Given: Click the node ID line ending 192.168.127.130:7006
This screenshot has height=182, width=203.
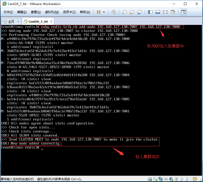Looking at the screenshot, I should [x=65, y=63].
